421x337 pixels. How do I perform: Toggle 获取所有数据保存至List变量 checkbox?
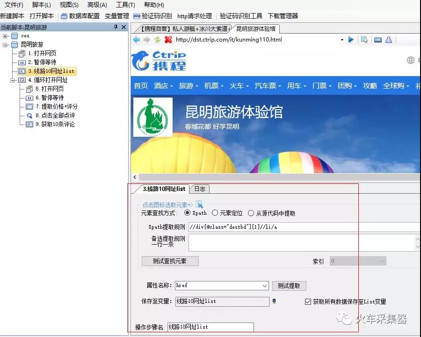[x=308, y=302]
